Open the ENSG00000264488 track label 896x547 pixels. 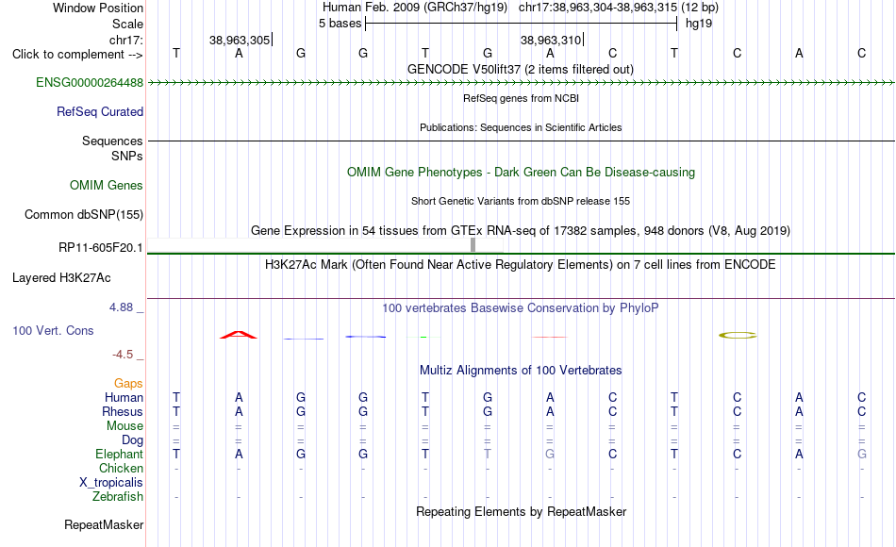pos(90,82)
